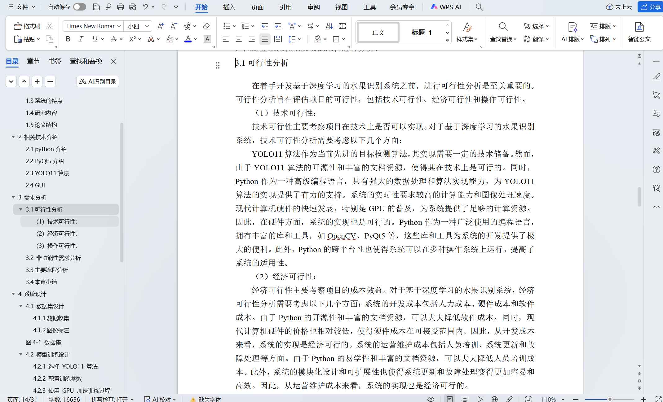This screenshot has width=663, height=402.
Task: Click the Cut scissors icon
Action: click(50, 26)
